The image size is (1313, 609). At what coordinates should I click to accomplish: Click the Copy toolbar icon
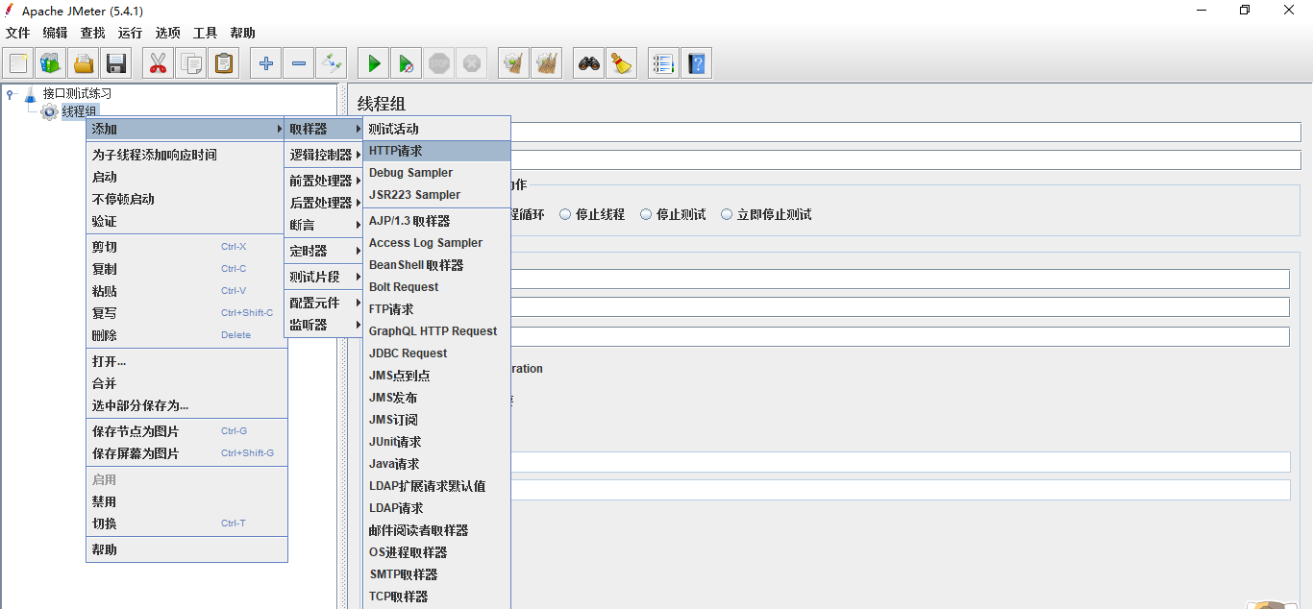[191, 63]
